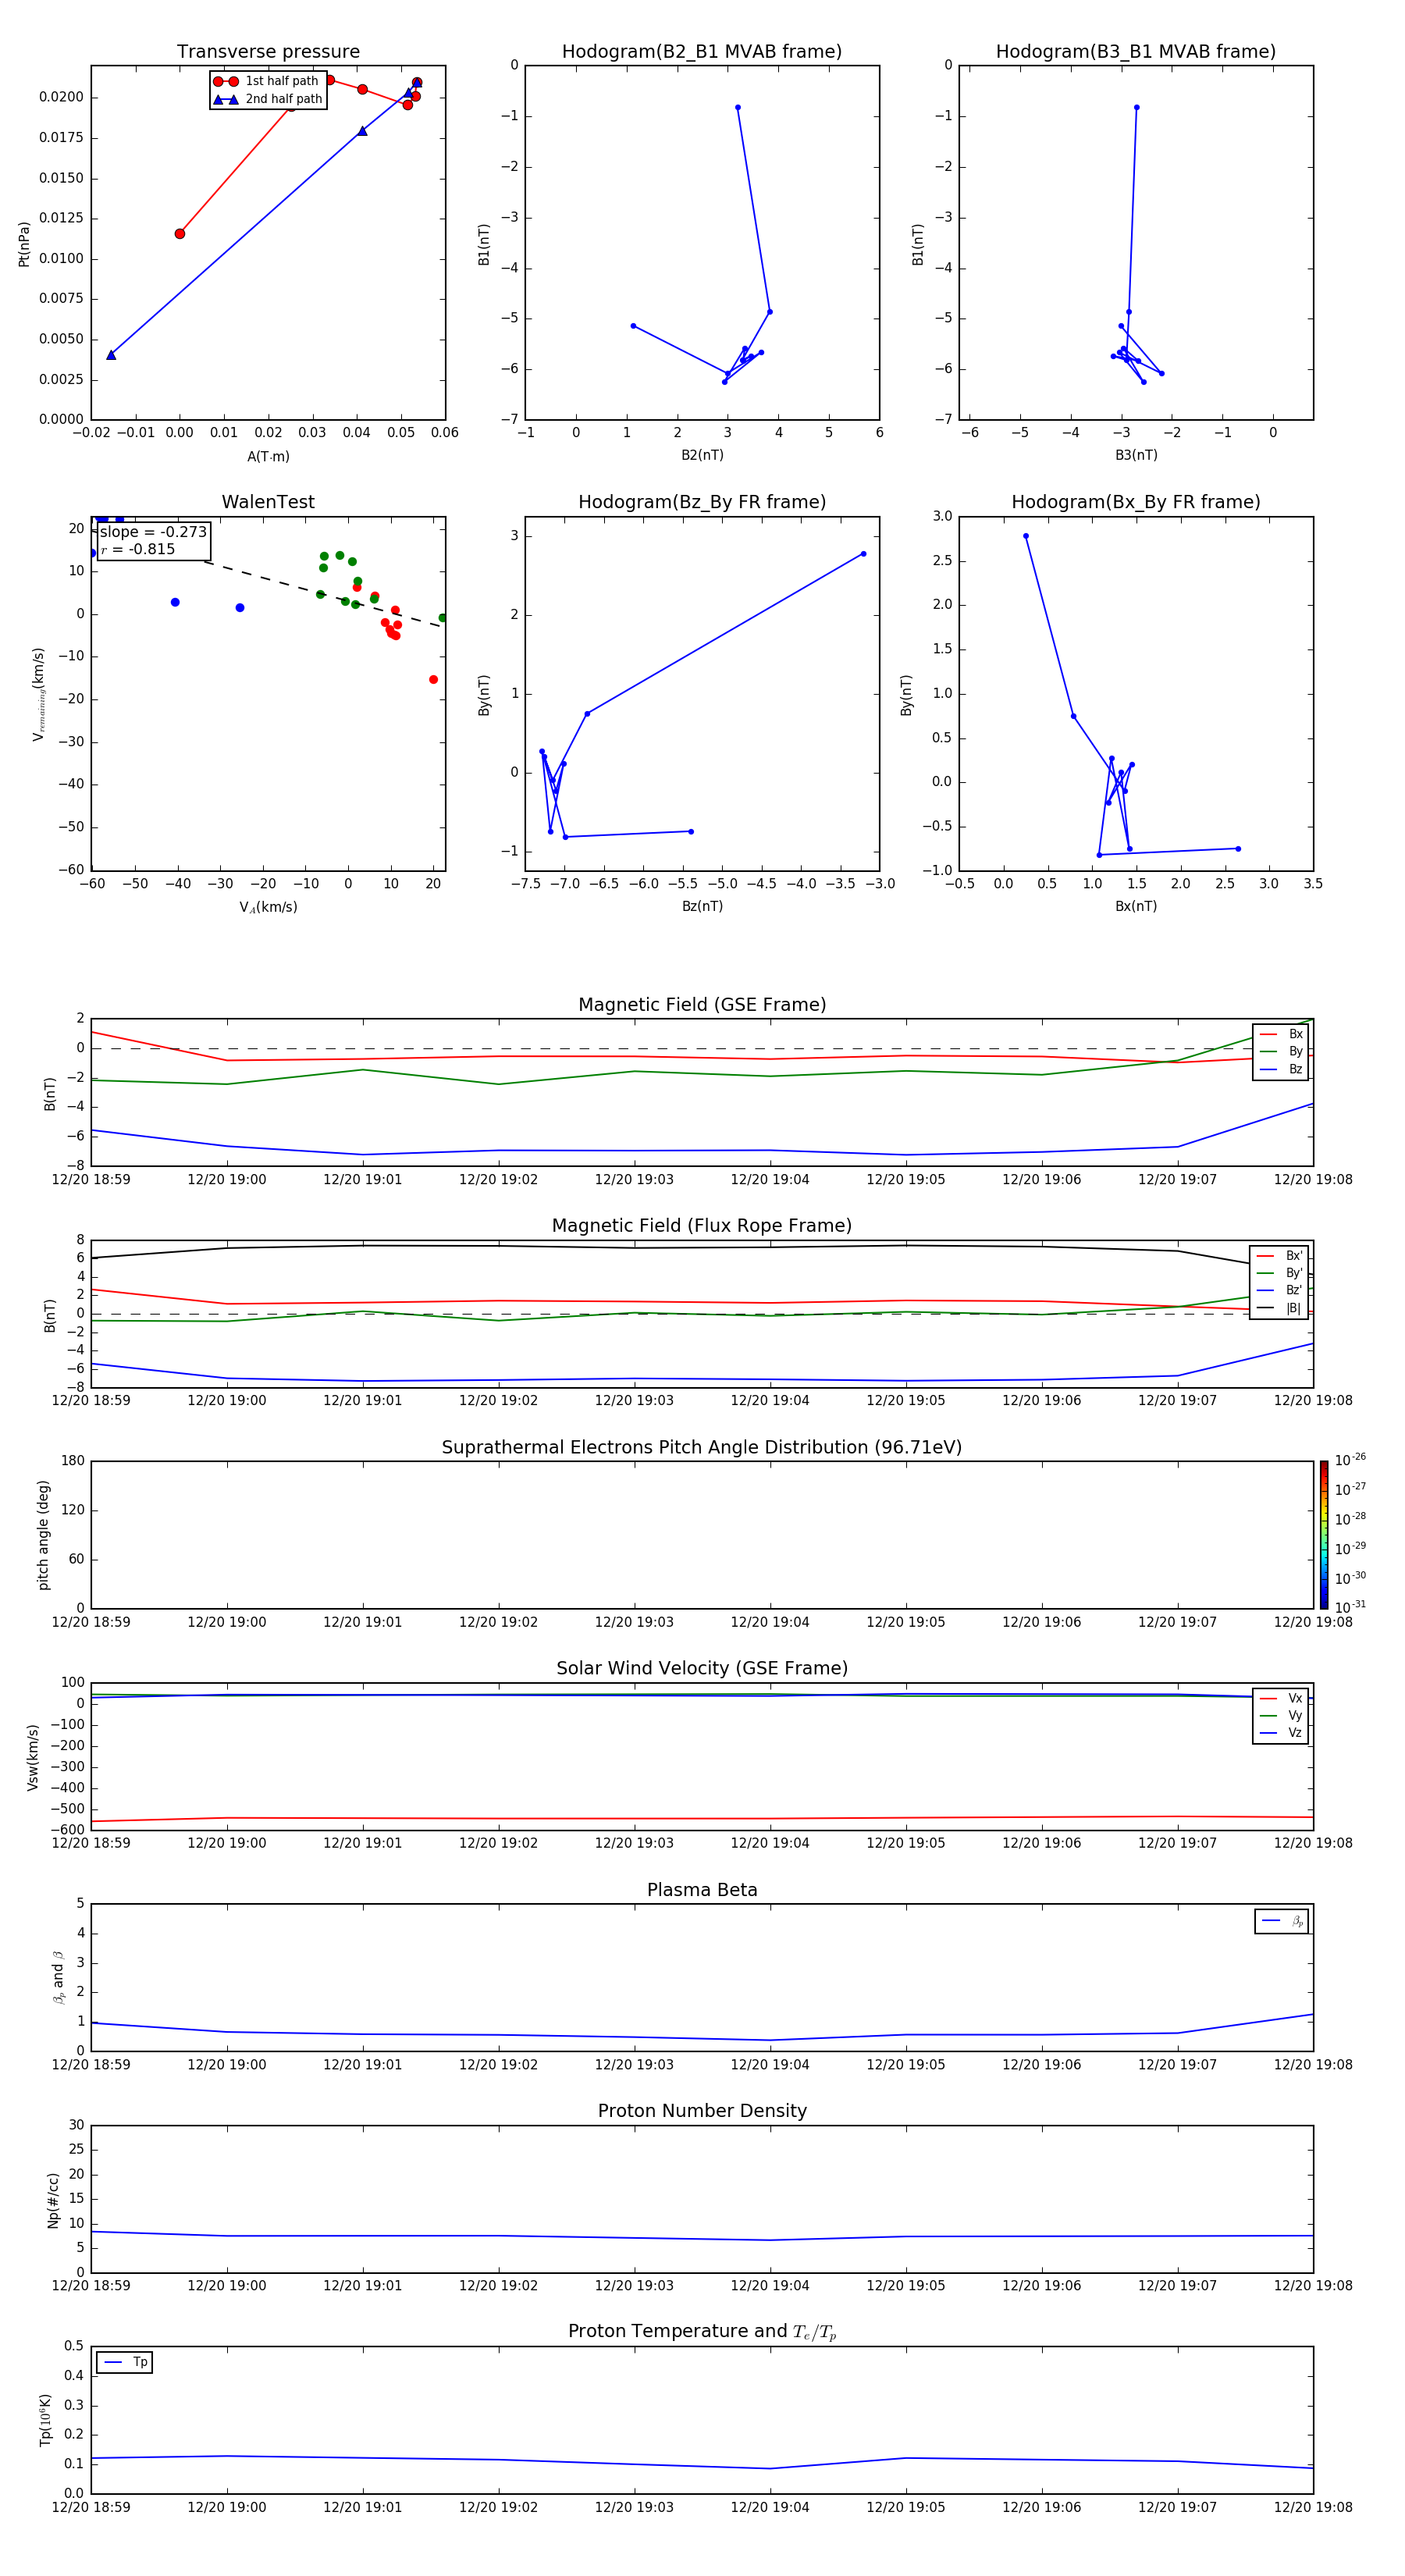The image size is (1405, 2576).
Task: Click the lowest blue triangle in Transverse pressure
Action: pos(111,355)
